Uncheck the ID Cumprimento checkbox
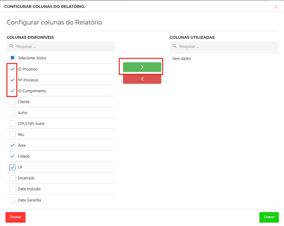Viewport: 284px width, 226px height. point(13,91)
